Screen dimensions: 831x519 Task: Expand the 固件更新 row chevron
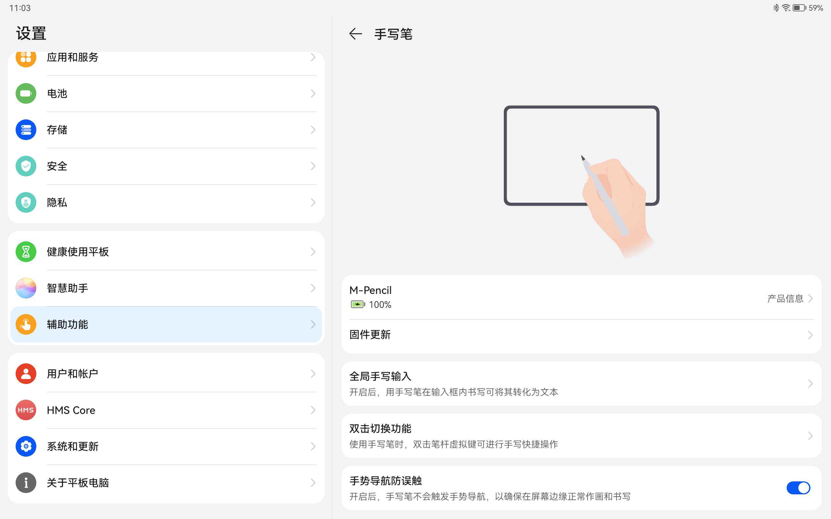tap(810, 335)
